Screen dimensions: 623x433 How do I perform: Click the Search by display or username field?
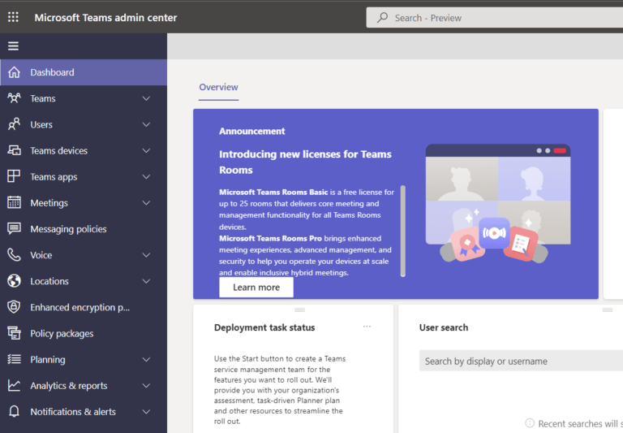click(x=521, y=361)
